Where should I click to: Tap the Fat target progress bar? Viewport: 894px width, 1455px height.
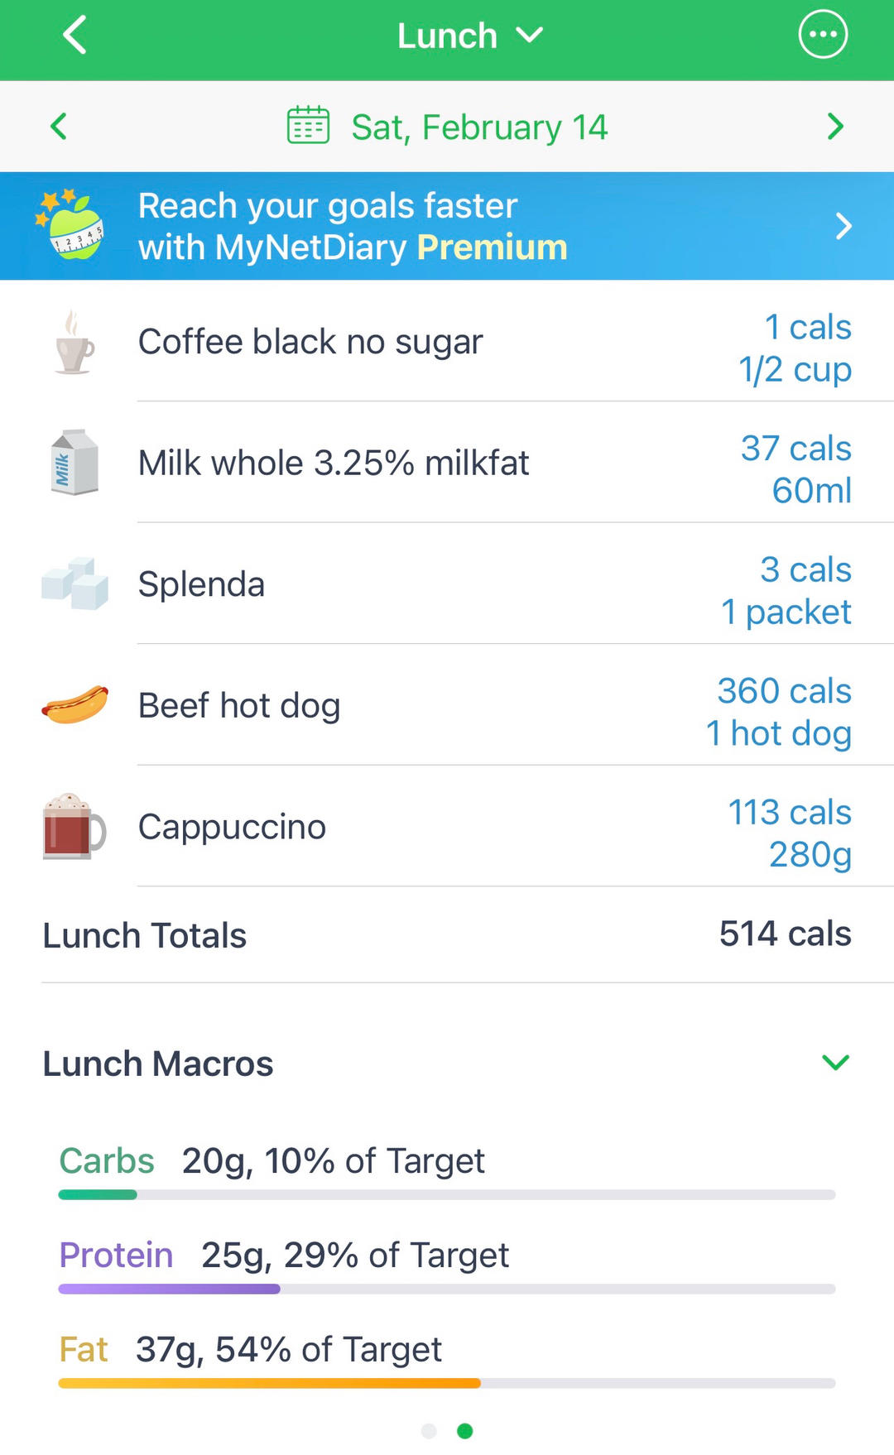click(447, 1383)
